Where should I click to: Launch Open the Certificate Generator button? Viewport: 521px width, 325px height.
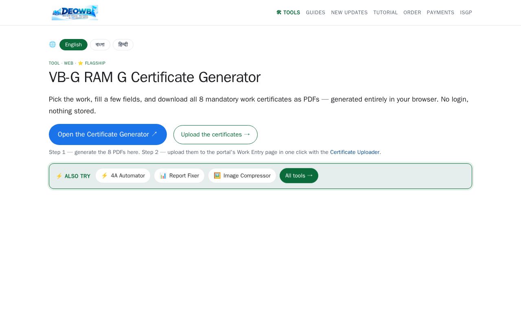108,134
